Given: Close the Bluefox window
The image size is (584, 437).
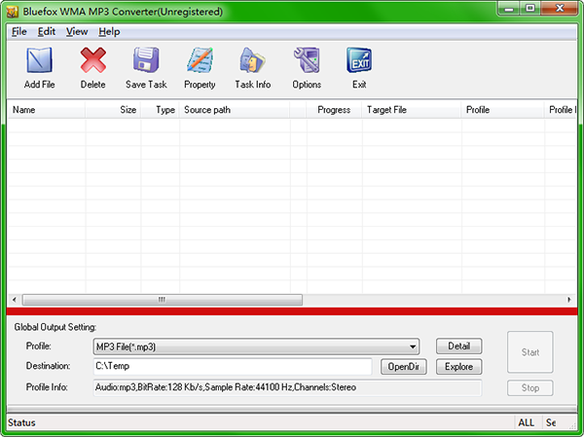Looking at the screenshot, I should click(560, 9).
